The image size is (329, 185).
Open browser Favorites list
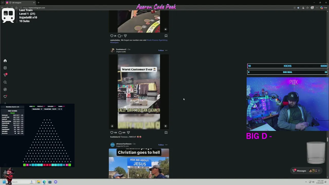[308, 8]
